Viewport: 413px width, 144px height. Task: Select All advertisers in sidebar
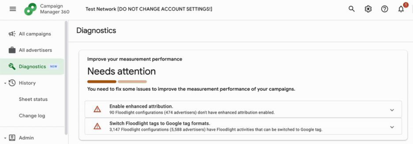pyautogui.click(x=35, y=50)
